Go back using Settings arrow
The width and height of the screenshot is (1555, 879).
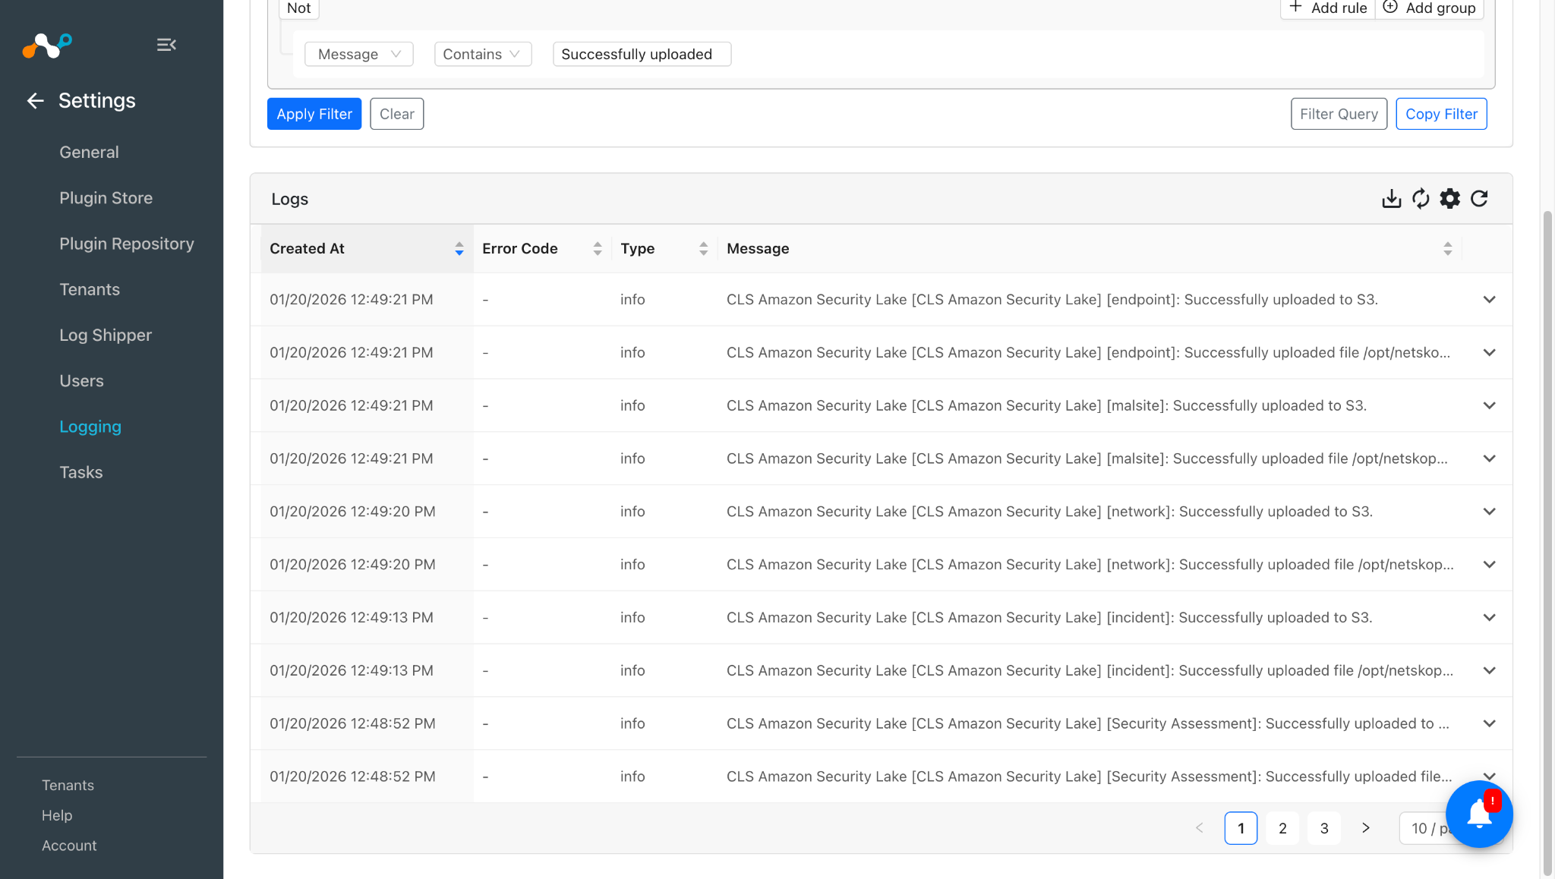[x=35, y=101]
